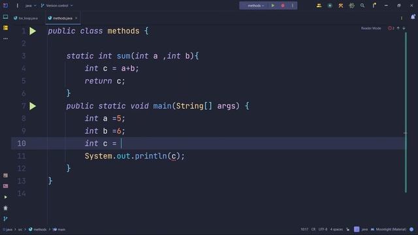Click the teal cursor plugin icon

point(330,6)
